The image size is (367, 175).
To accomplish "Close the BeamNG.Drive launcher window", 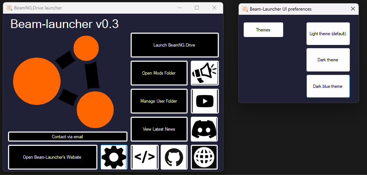I will 214,8.
